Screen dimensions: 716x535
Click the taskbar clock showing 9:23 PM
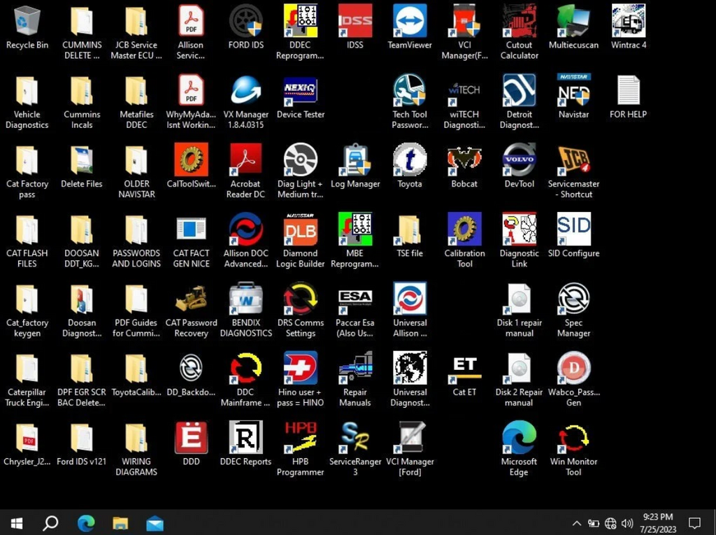pos(657,522)
